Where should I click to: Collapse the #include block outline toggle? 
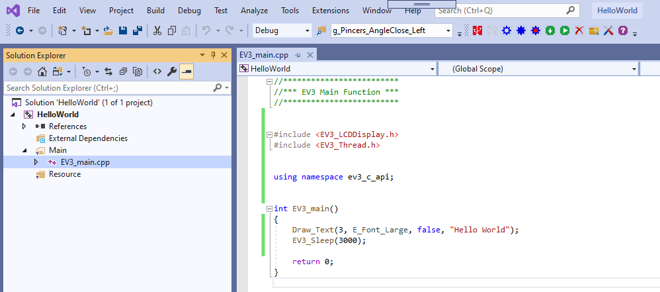(269, 135)
